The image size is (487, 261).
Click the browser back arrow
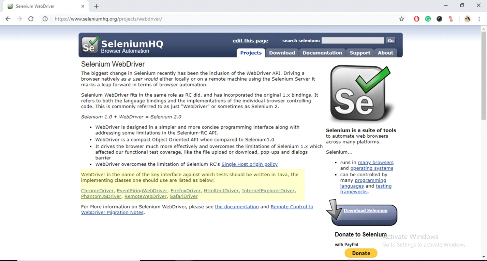8,19
